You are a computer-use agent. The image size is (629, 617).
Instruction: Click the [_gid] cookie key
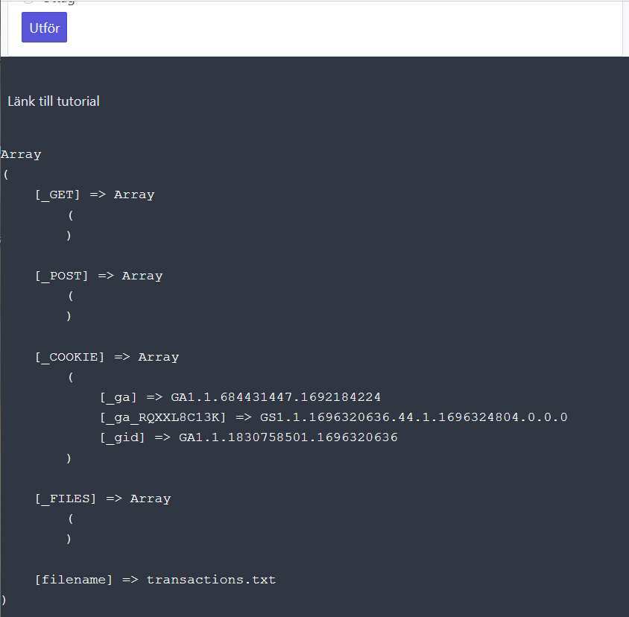(122, 437)
